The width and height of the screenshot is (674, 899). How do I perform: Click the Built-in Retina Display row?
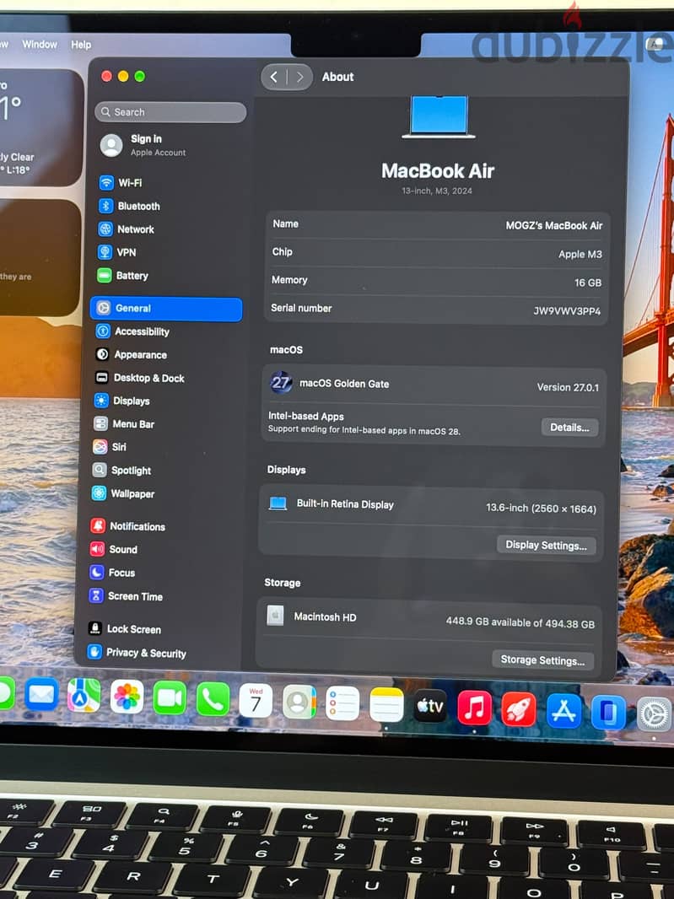coord(433,506)
